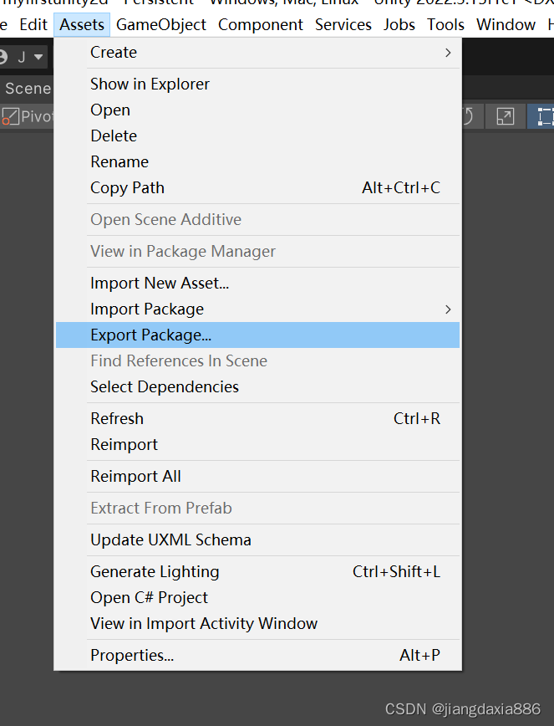Open the Services menu
Viewport: 554px width, 726px height.
[x=343, y=24]
